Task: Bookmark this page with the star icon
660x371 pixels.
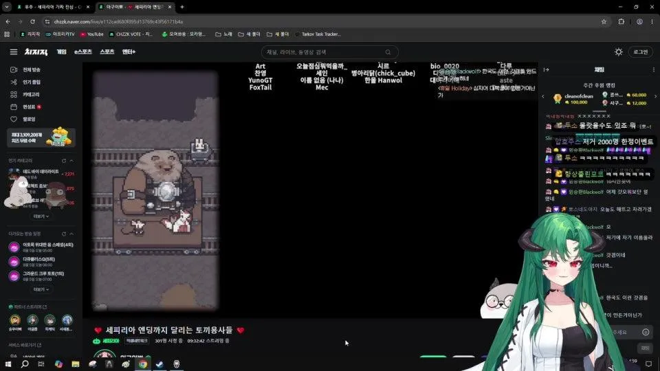Action: coord(604,21)
